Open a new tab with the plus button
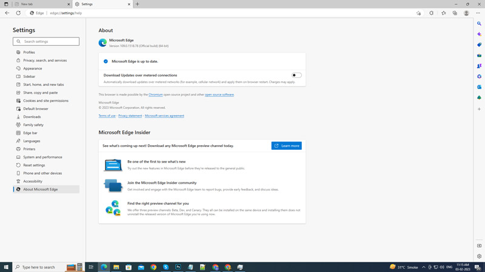This screenshot has height=272, width=485. click(138, 4)
